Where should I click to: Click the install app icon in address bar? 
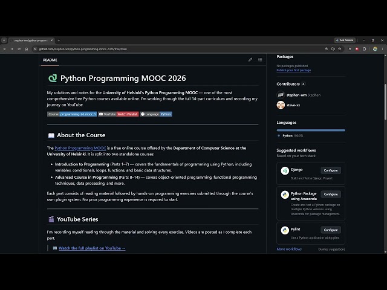333,49
